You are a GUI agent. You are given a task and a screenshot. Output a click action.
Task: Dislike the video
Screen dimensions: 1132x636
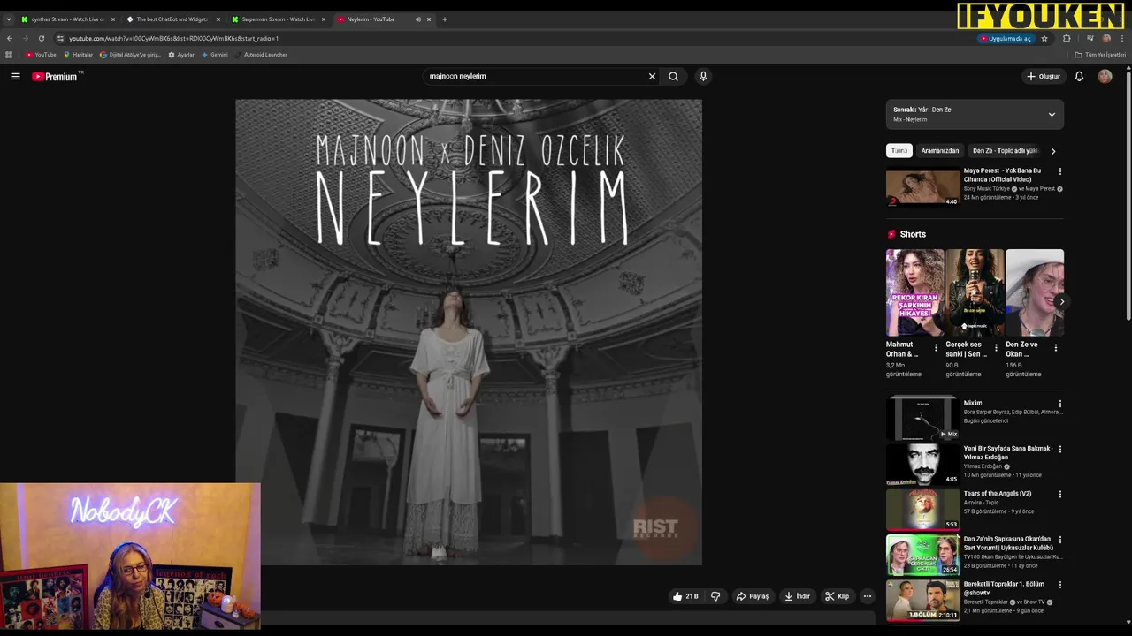[715, 596]
